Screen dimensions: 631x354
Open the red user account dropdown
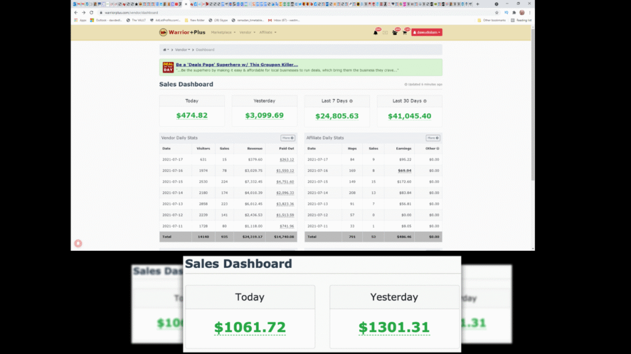click(426, 32)
